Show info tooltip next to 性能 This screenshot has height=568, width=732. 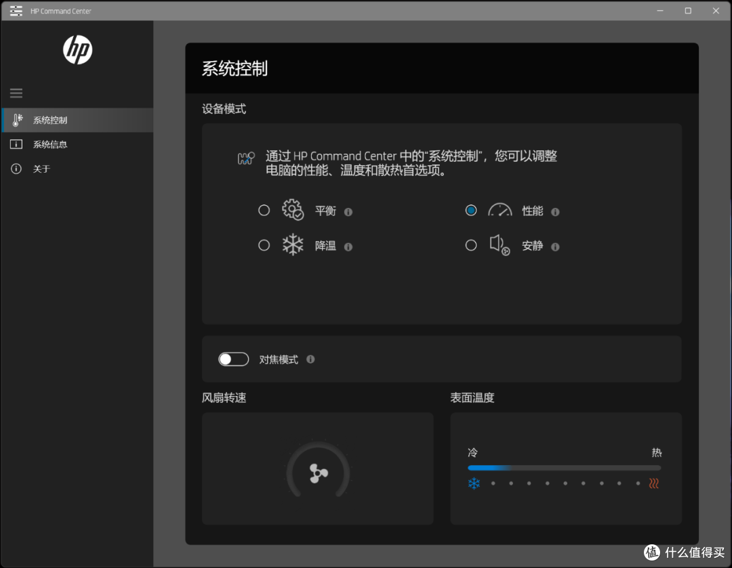click(x=555, y=212)
